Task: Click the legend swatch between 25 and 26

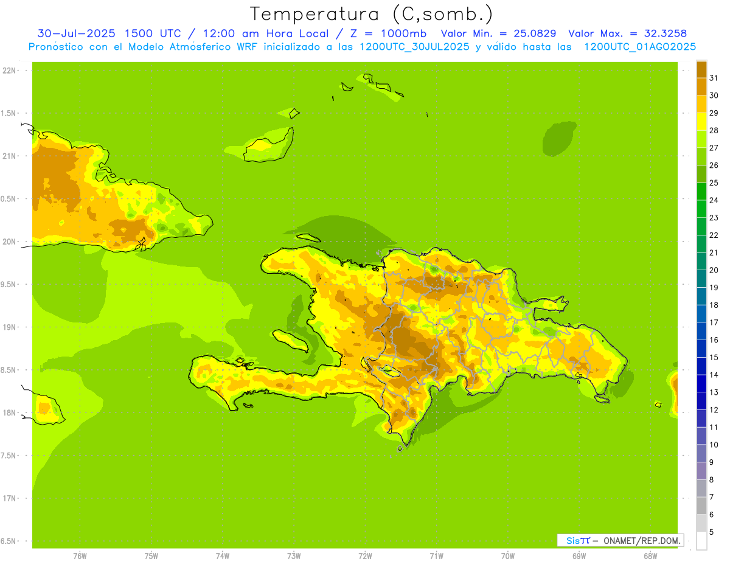Action: [701, 174]
